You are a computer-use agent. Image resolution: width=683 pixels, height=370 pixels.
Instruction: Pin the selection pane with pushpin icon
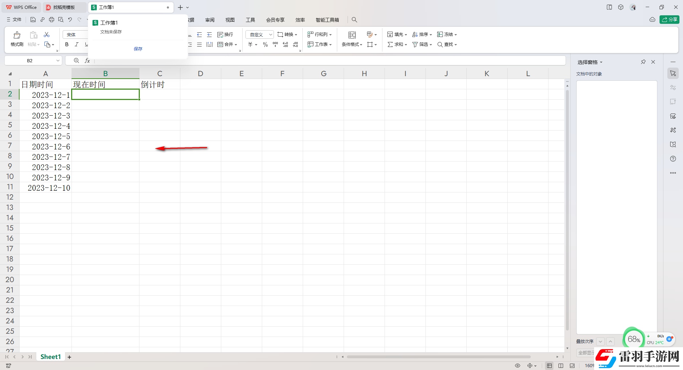click(x=643, y=62)
